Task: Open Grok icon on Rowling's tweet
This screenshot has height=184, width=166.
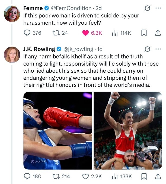Action: [x=148, y=49]
